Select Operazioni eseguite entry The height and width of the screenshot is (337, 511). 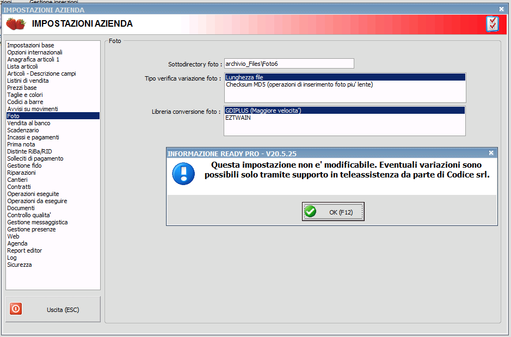click(x=53, y=194)
